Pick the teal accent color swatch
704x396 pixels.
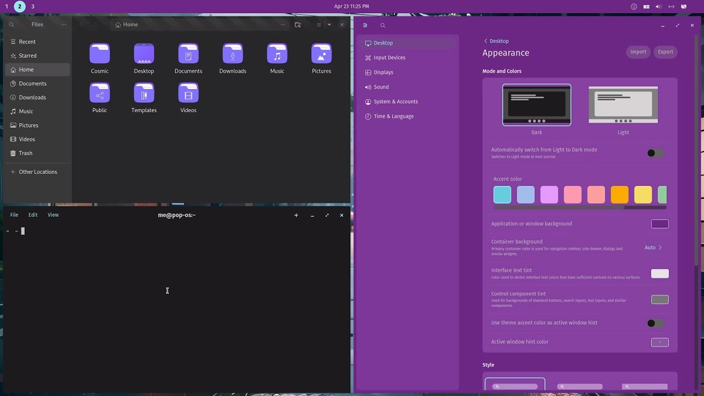pos(502,195)
